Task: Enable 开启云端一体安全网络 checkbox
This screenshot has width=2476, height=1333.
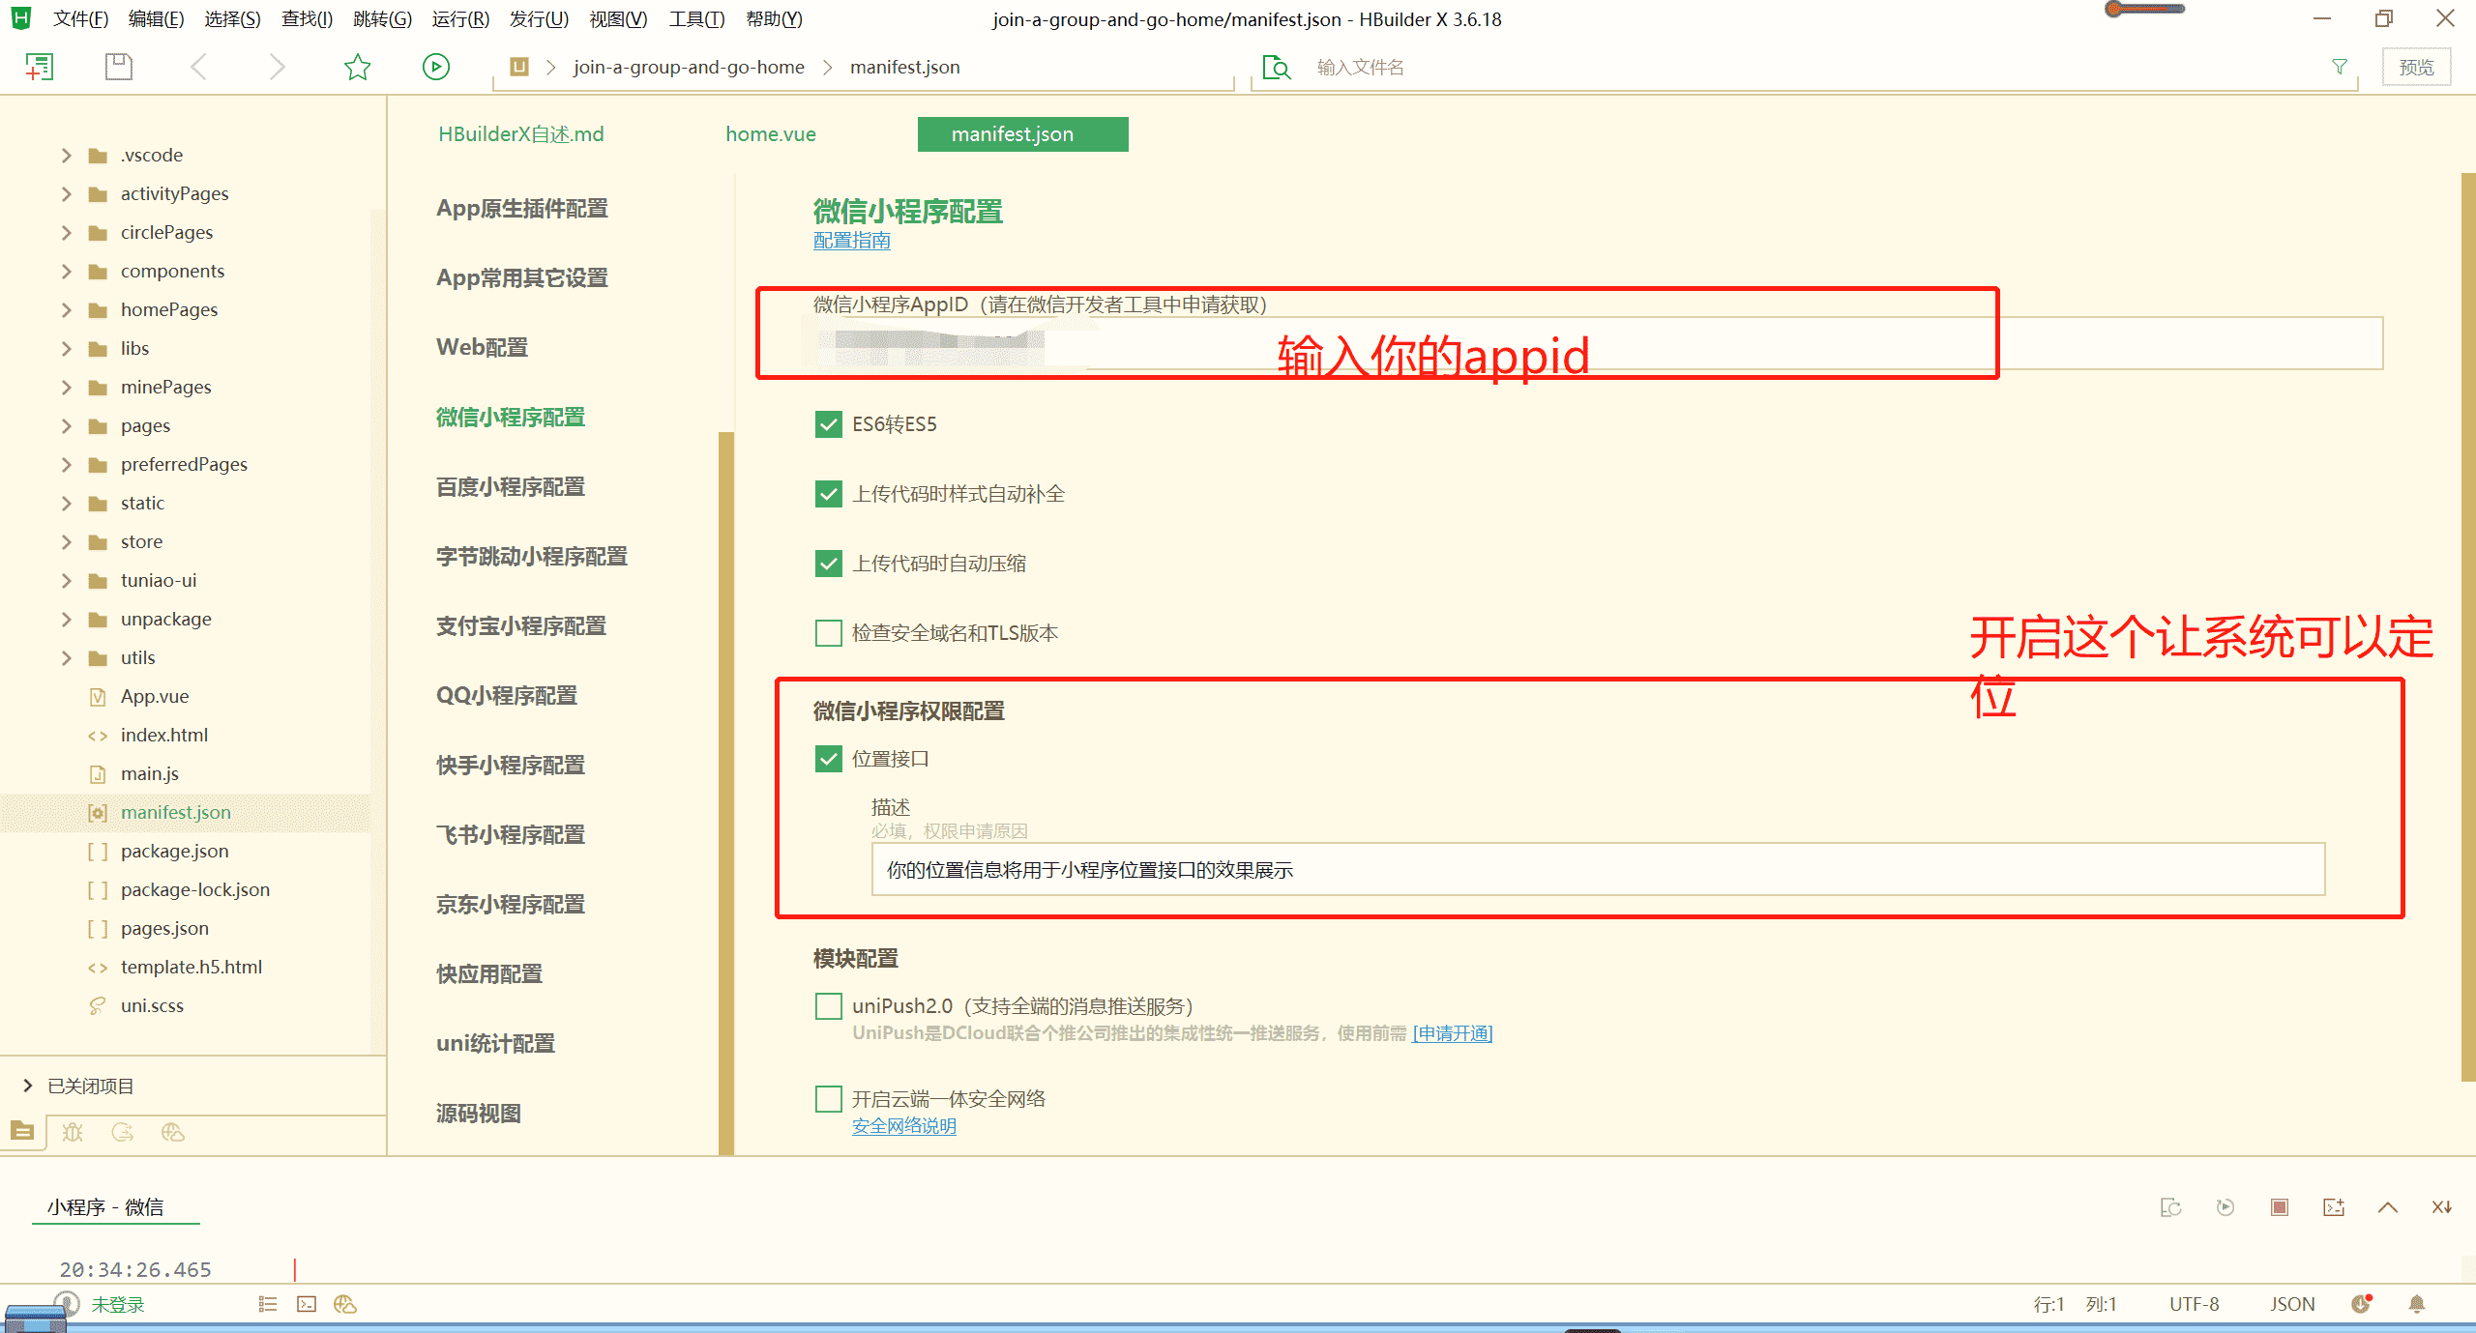Action: coord(829,1099)
